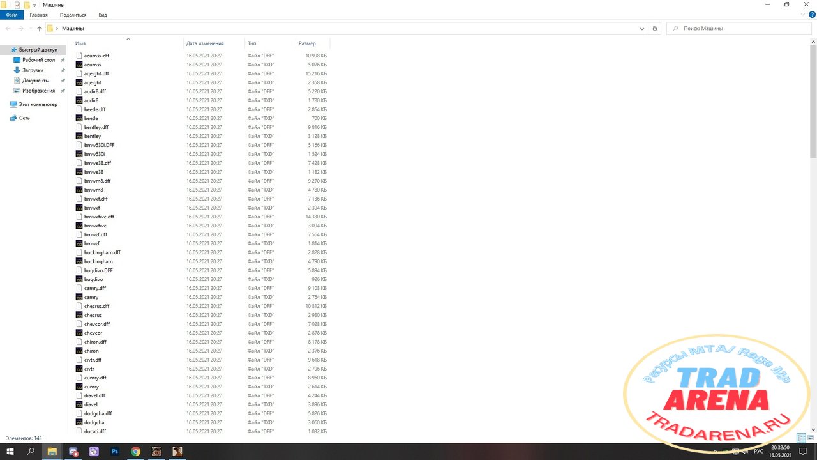Open Google Chrome from the taskbar

[x=136, y=451]
